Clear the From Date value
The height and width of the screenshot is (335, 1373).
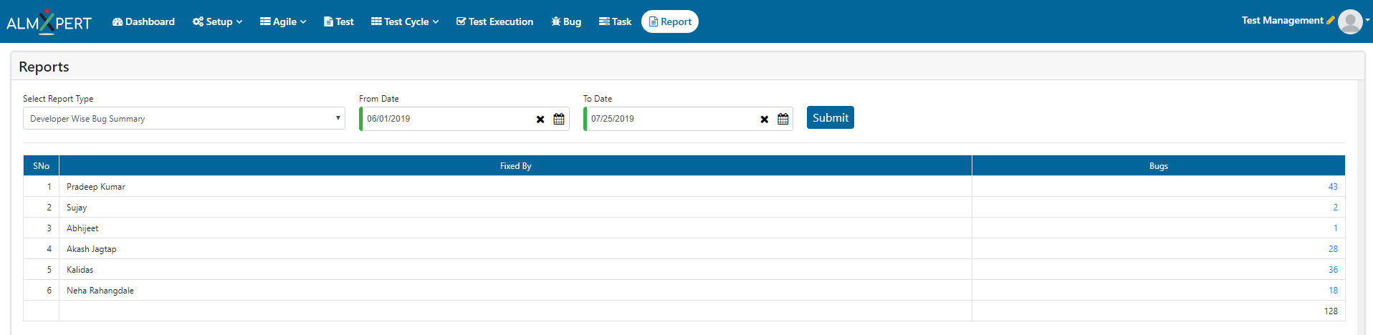coord(540,120)
